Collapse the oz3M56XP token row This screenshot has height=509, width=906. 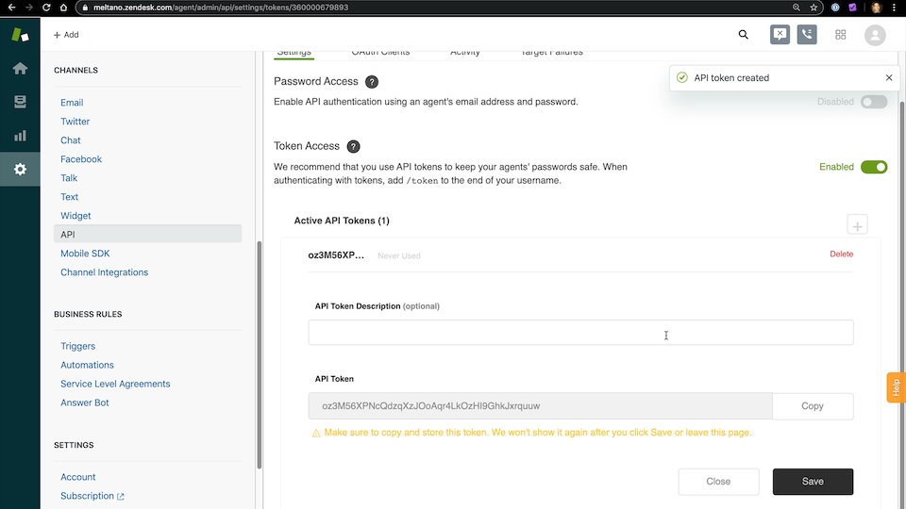(336, 254)
